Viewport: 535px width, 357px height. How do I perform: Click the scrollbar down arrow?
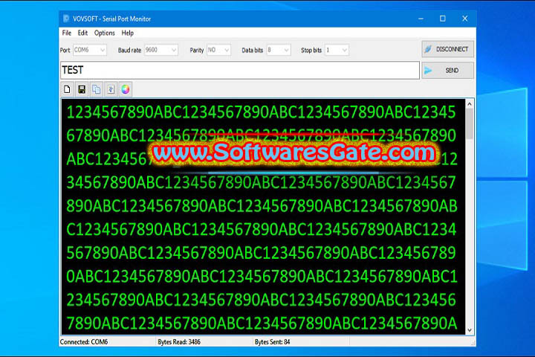tap(470, 330)
